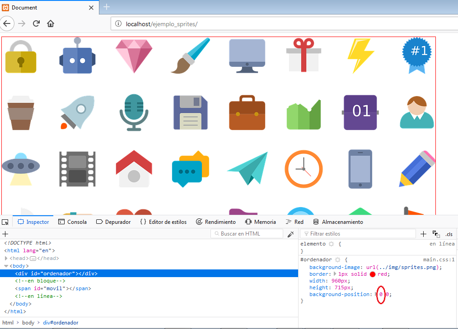Switch to the Consola tab

pyautogui.click(x=72, y=222)
